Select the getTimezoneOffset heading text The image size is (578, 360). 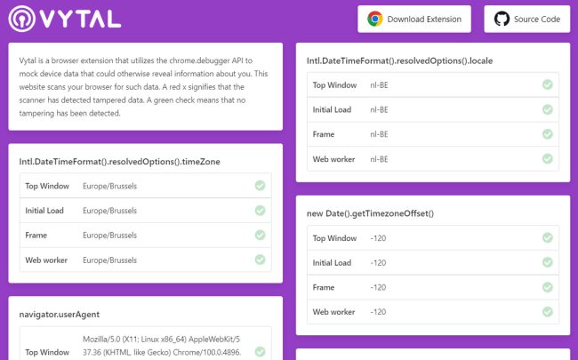point(370,213)
